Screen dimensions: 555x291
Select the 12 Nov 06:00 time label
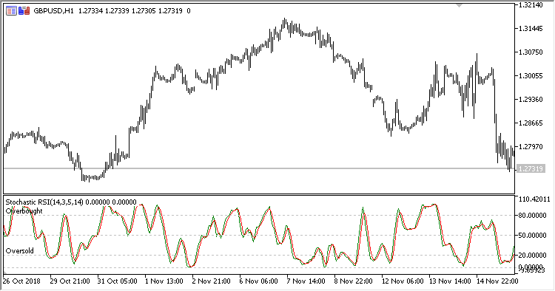click(x=403, y=281)
